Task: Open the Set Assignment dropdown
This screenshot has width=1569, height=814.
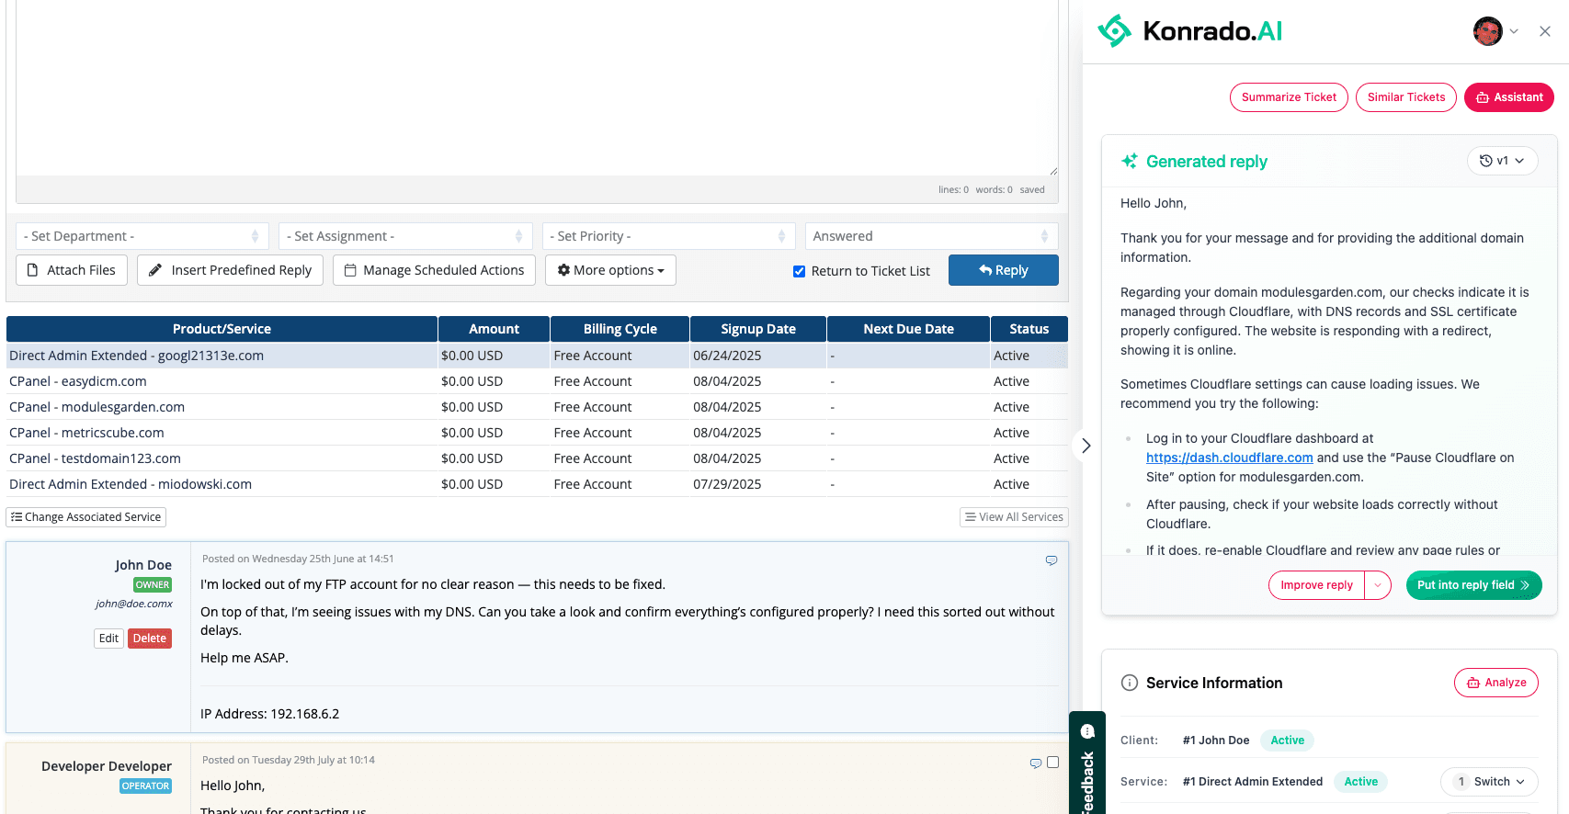Action: click(x=405, y=236)
